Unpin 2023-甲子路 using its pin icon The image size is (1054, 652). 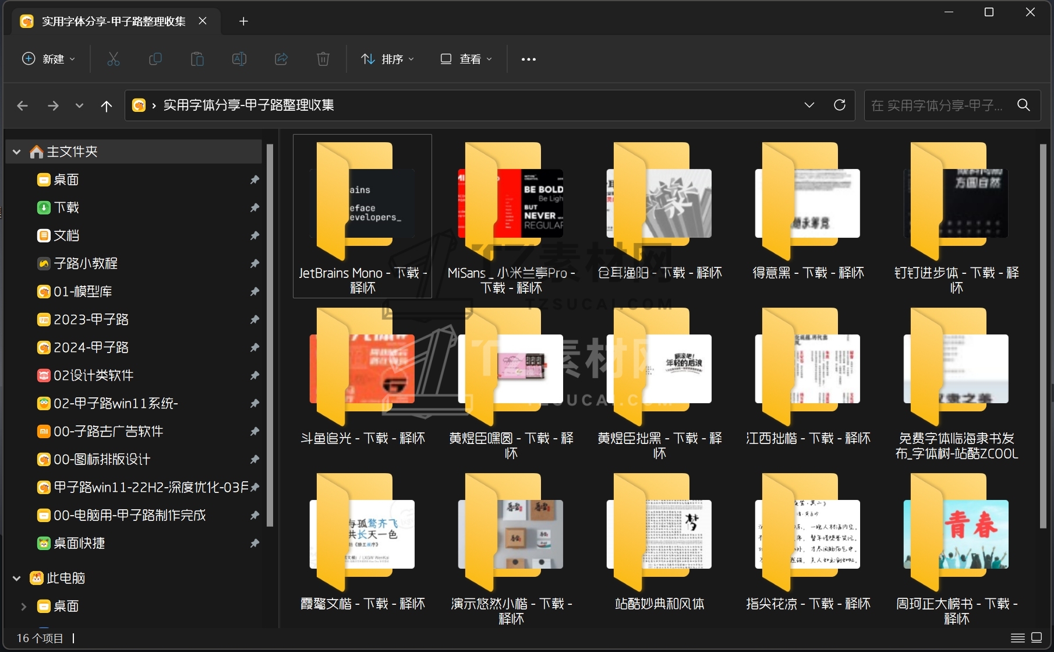254,319
